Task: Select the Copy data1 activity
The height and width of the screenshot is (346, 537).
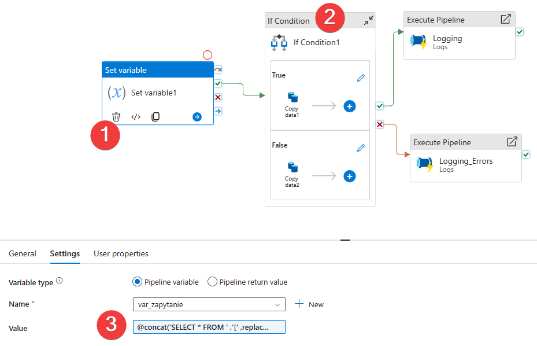Action: click(x=292, y=103)
